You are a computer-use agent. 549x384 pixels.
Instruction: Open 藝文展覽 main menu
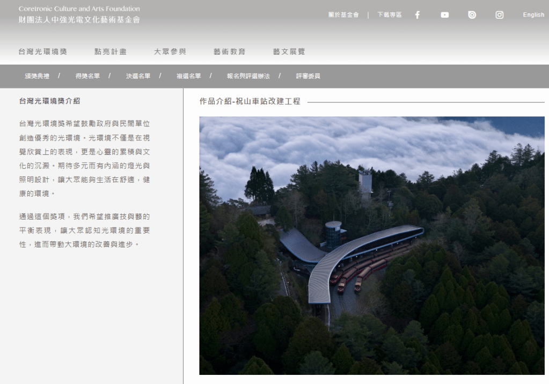click(289, 52)
